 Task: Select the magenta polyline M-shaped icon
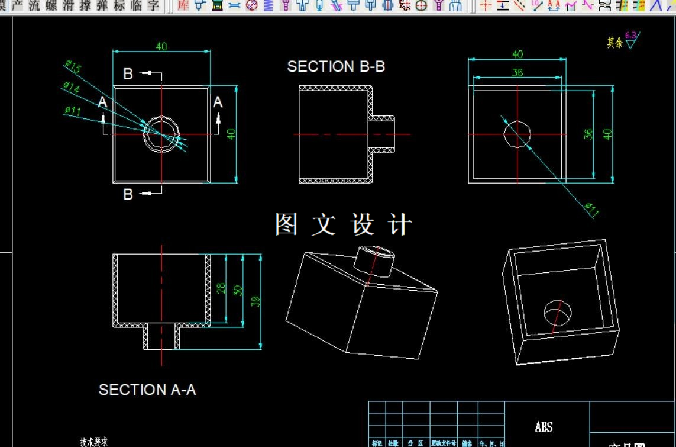[571, 5]
